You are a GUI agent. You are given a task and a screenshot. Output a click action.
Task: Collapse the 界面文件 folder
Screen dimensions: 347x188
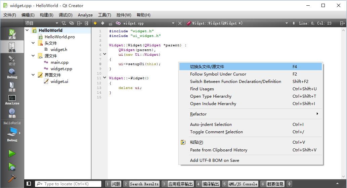33,75
